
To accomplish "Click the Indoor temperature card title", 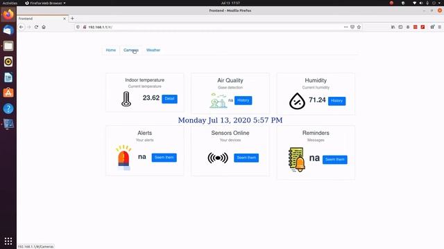I will 145,80.
